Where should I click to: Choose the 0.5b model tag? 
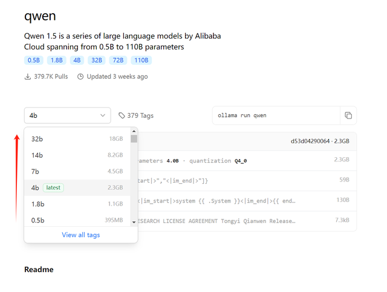(x=77, y=219)
